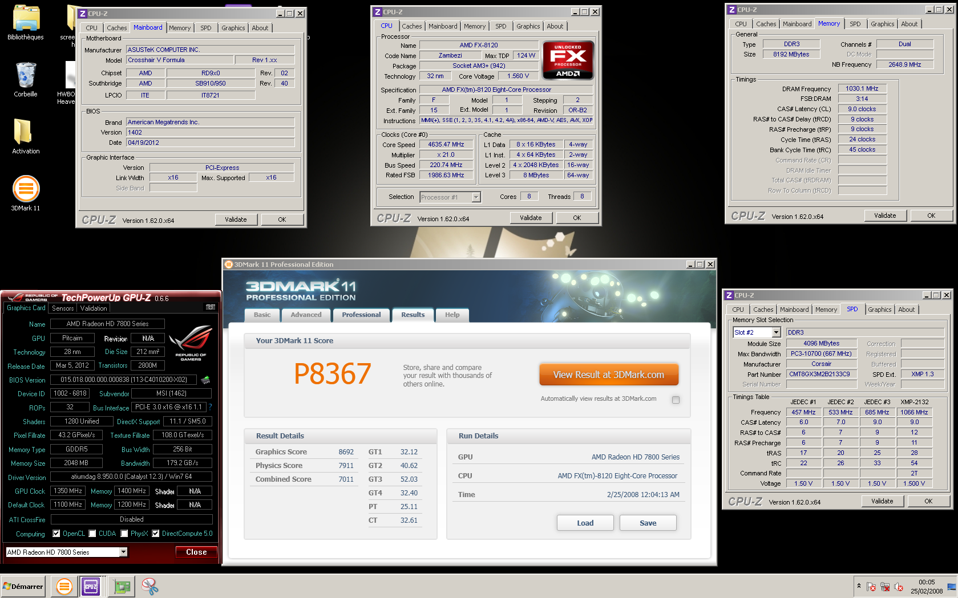Open the Processor #1 selection dropdown
Viewport: 958px width, 598px height.
point(476,197)
